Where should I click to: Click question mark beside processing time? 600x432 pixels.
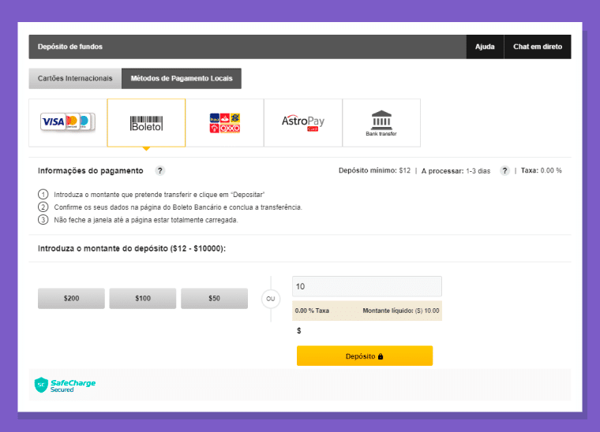click(504, 171)
